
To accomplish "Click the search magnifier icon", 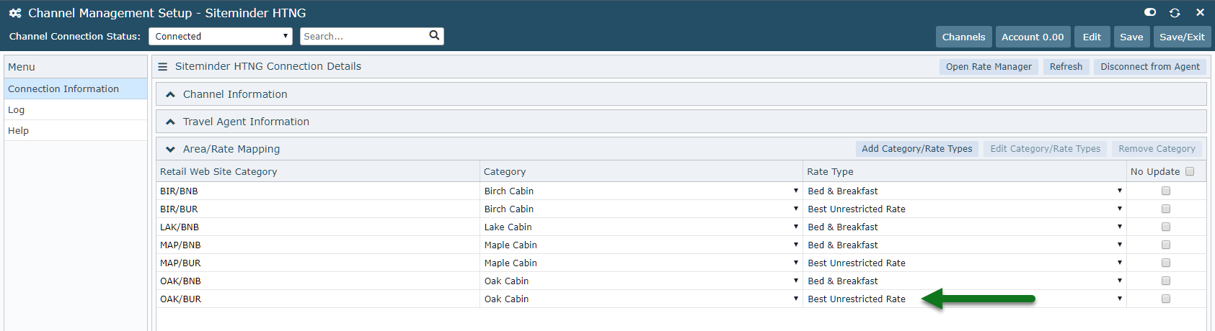I will click(434, 35).
